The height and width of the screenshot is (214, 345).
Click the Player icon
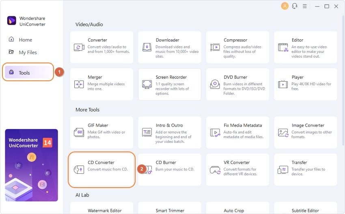[283, 84]
